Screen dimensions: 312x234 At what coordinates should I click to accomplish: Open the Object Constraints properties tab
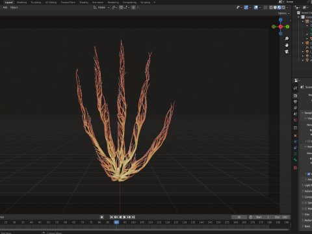point(295,148)
